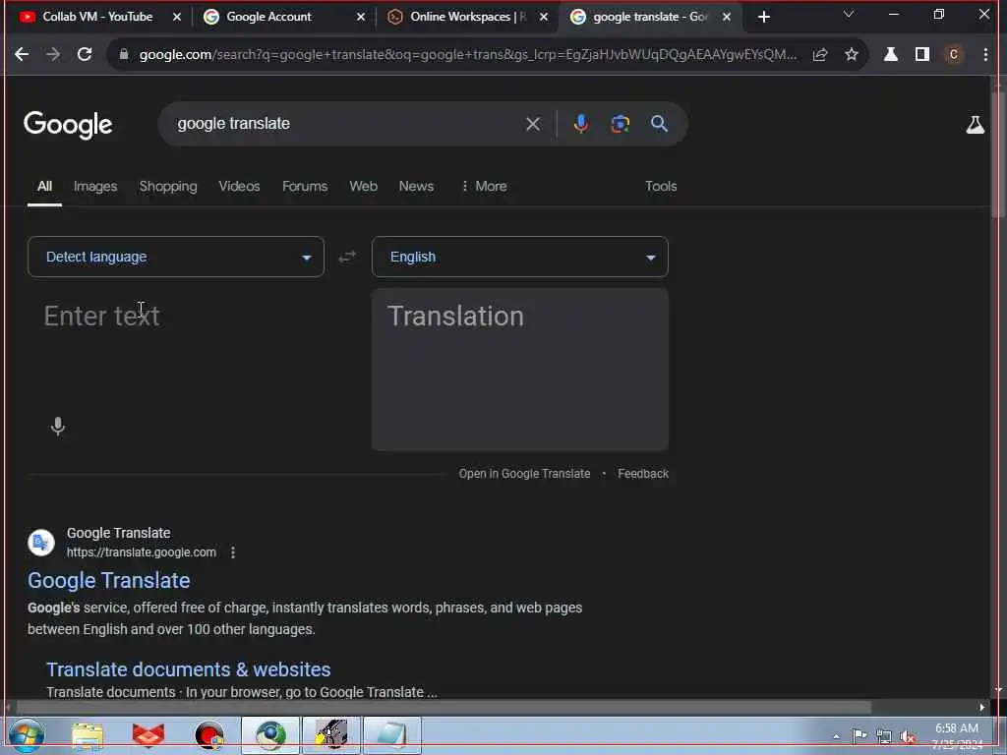This screenshot has width=1007, height=755.
Task: Open Chrome three-dot menu
Action: (x=985, y=55)
